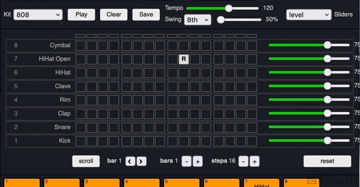This screenshot has height=187, width=360.
Task: Adjust the HiHat level slider
Action: [309, 72]
